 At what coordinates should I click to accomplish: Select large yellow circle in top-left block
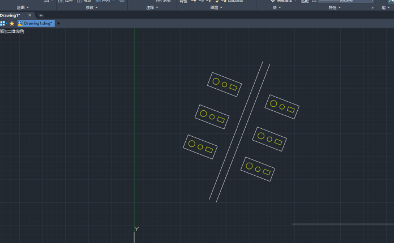coord(216,81)
